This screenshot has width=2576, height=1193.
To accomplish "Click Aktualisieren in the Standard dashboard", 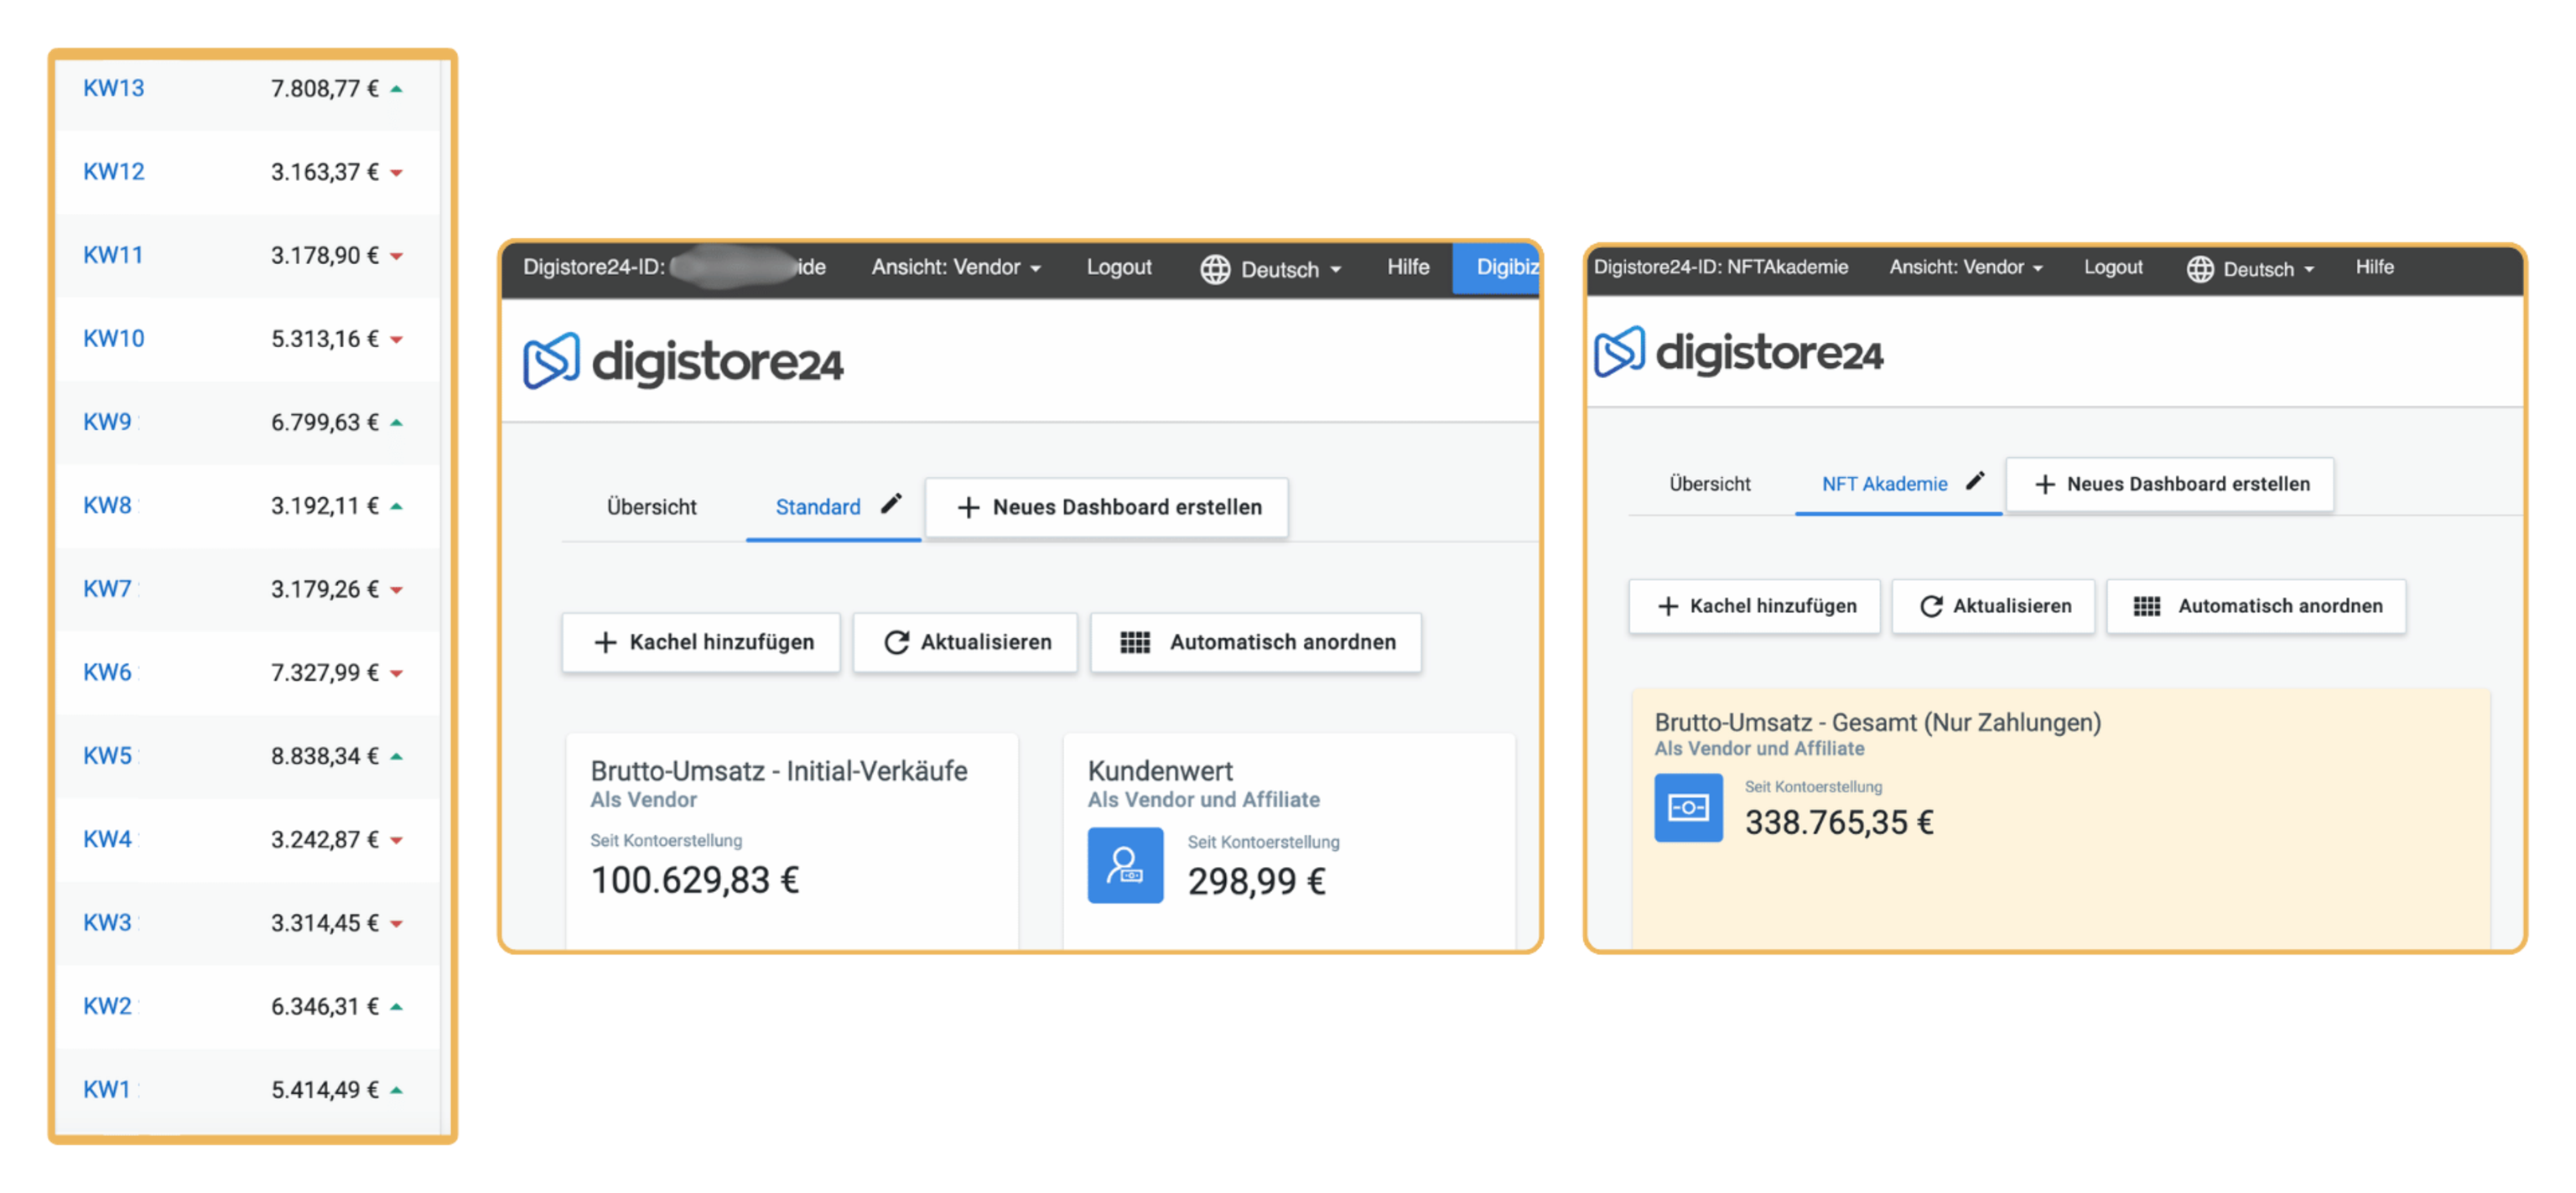I will pyautogui.click(x=965, y=642).
